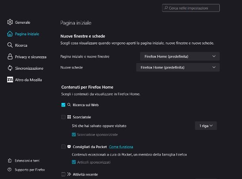Viewport: 242px width, 179px height.
Task: Click the Scorciatoie label text
Action: pyautogui.click(x=82, y=117)
